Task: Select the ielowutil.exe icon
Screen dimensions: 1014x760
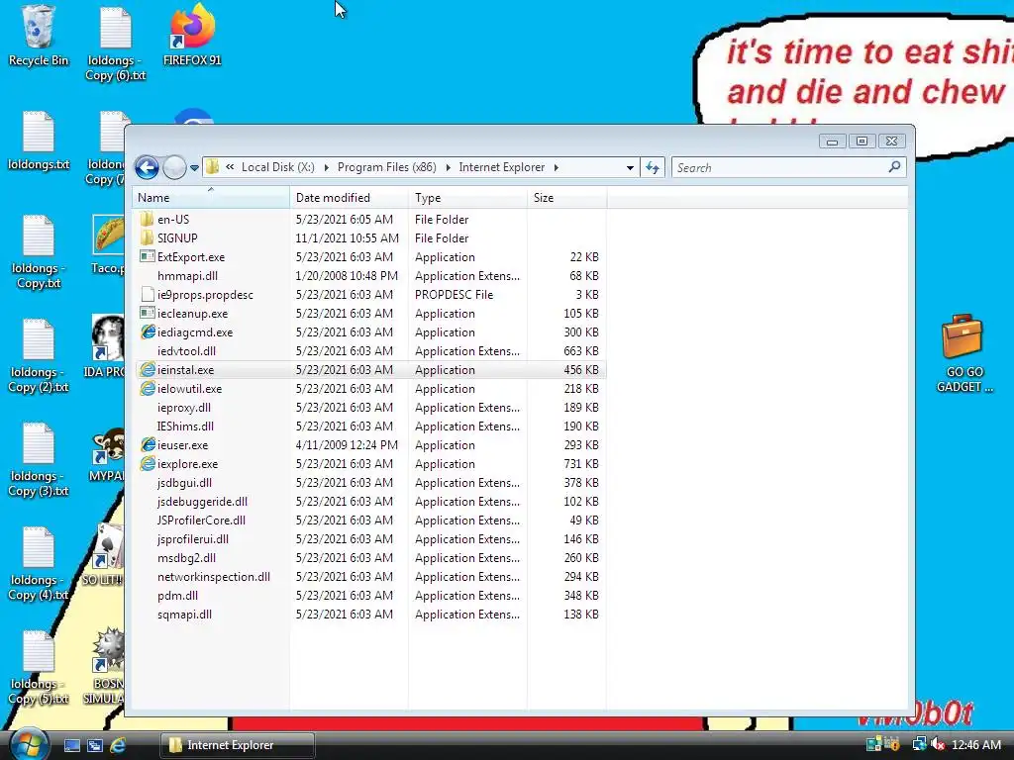Action: [149, 388]
